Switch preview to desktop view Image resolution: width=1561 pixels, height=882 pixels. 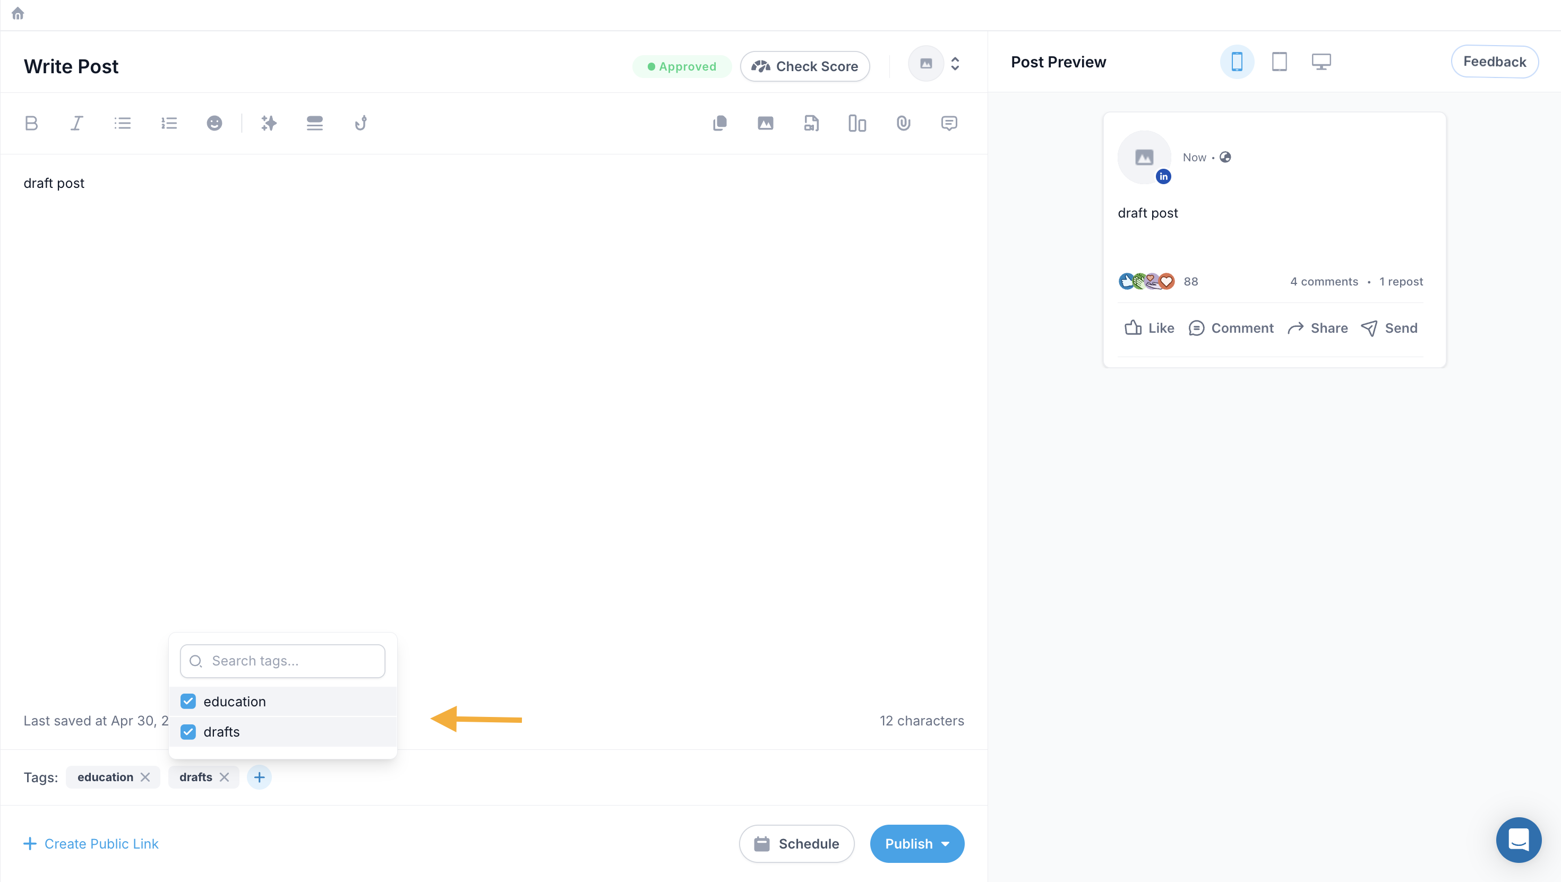click(x=1321, y=61)
